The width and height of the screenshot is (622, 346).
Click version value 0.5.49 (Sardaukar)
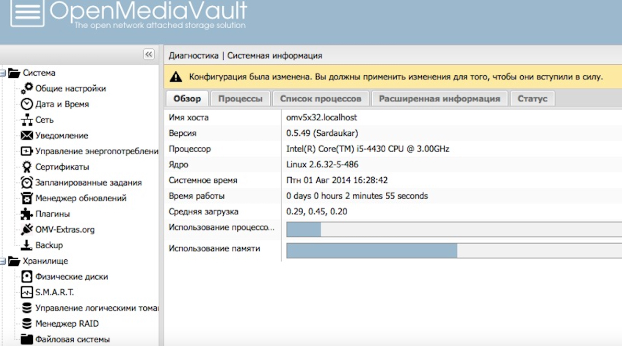(322, 133)
